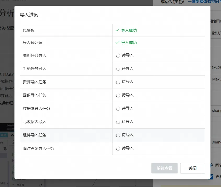The width and height of the screenshot is (221, 187).
Task: Select the 导入预处理 row label
Action: [32, 42]
